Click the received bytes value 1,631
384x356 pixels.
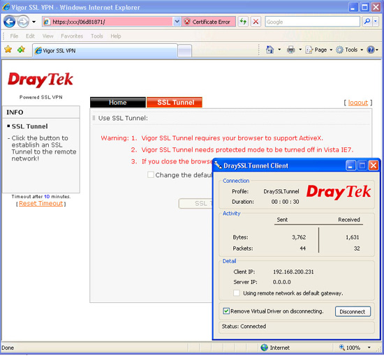tap(352, 237)
